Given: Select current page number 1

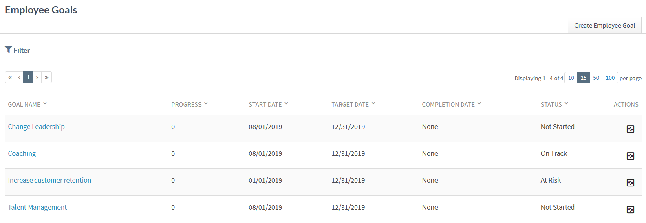Looking at the screenshot, I should (28, 77).
